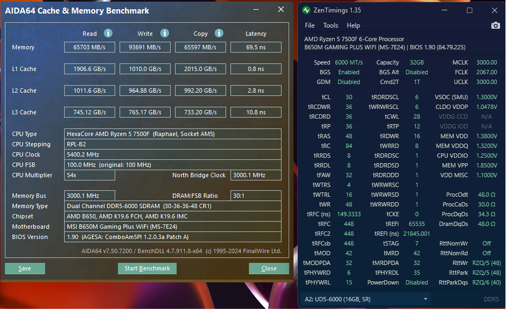The width and height of the screenshot is (506, 310).
Task: Click the Memory Read 65703 MB/s field
Action: point(89,47)
